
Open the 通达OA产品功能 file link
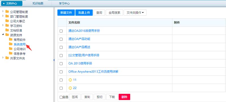point(79,39)
